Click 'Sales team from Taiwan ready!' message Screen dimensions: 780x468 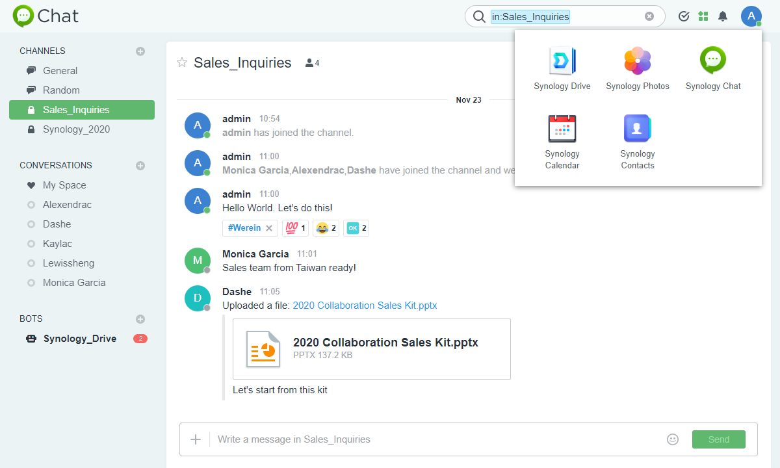pyautogui.click(x=289, y=268)
